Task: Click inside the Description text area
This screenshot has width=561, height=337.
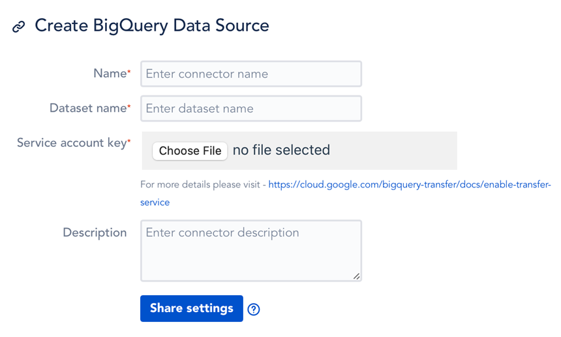Action: pos(251,251)
